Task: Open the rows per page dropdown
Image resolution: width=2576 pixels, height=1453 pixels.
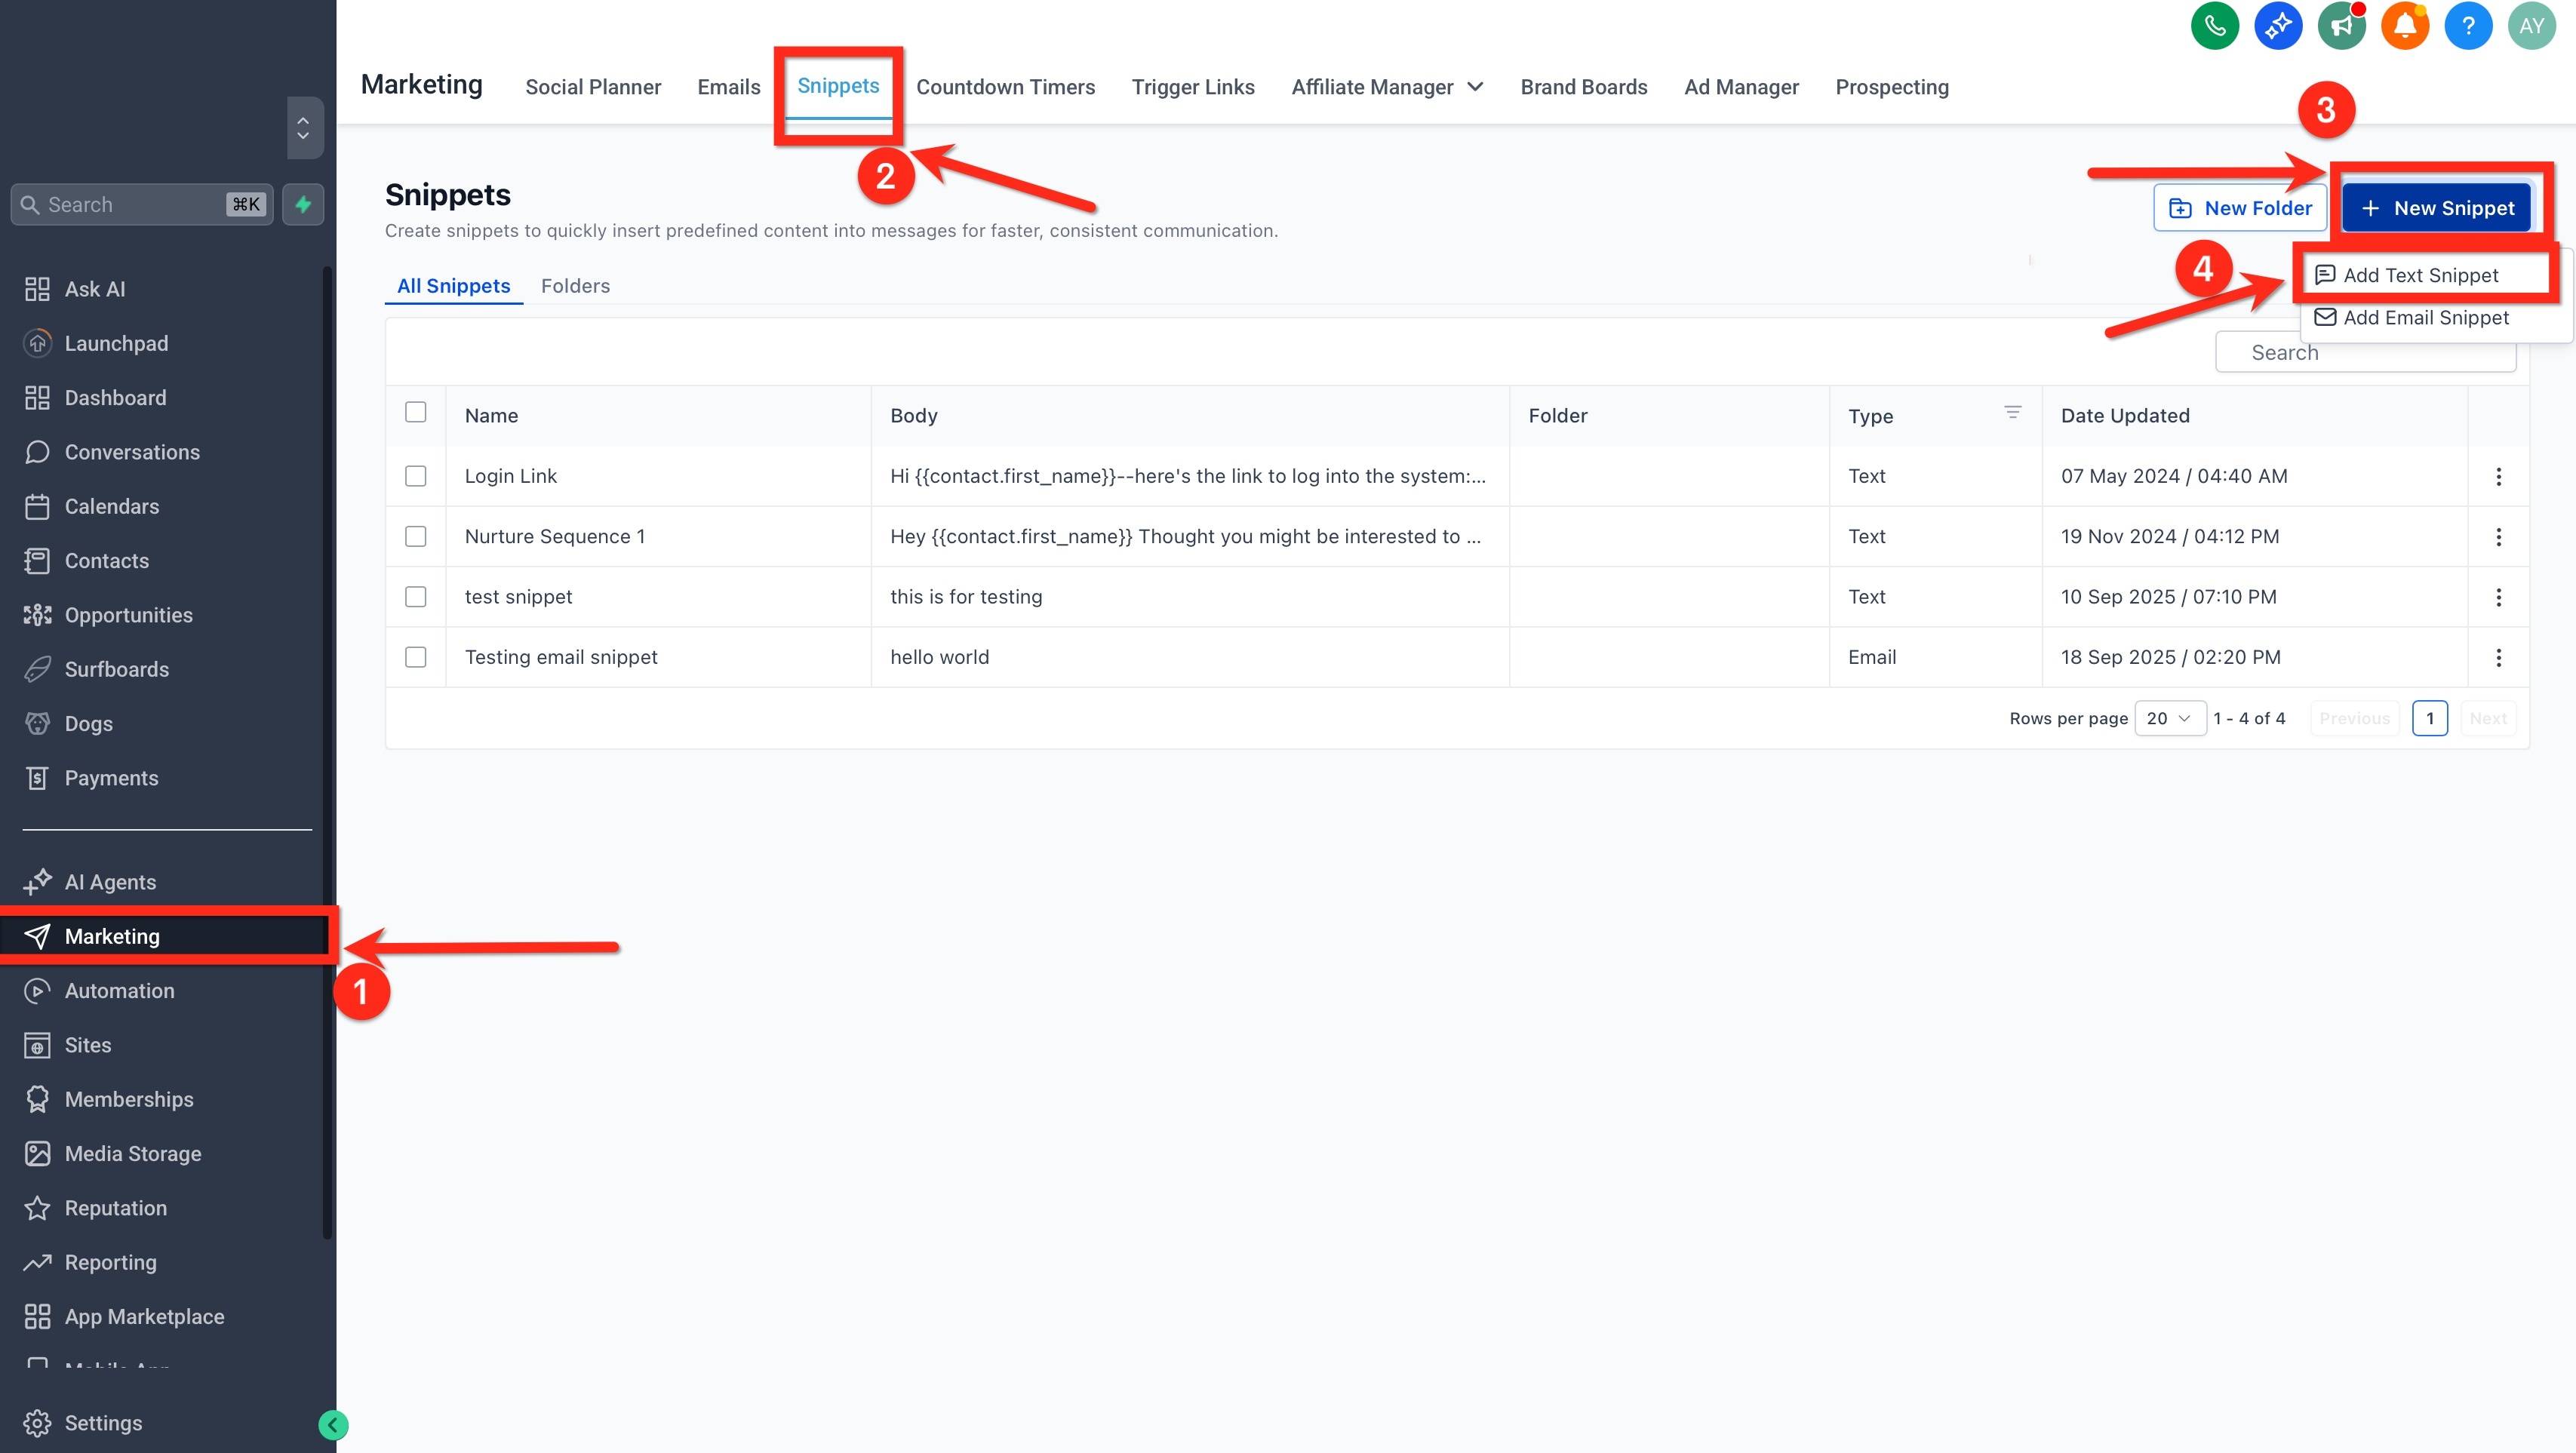Action: click(x=2169, y=718)
